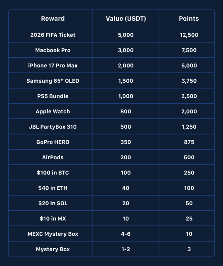Select the $100 in BTC reward
The width and height of the screenshot is (223, 266).
(x=53, y=173)
